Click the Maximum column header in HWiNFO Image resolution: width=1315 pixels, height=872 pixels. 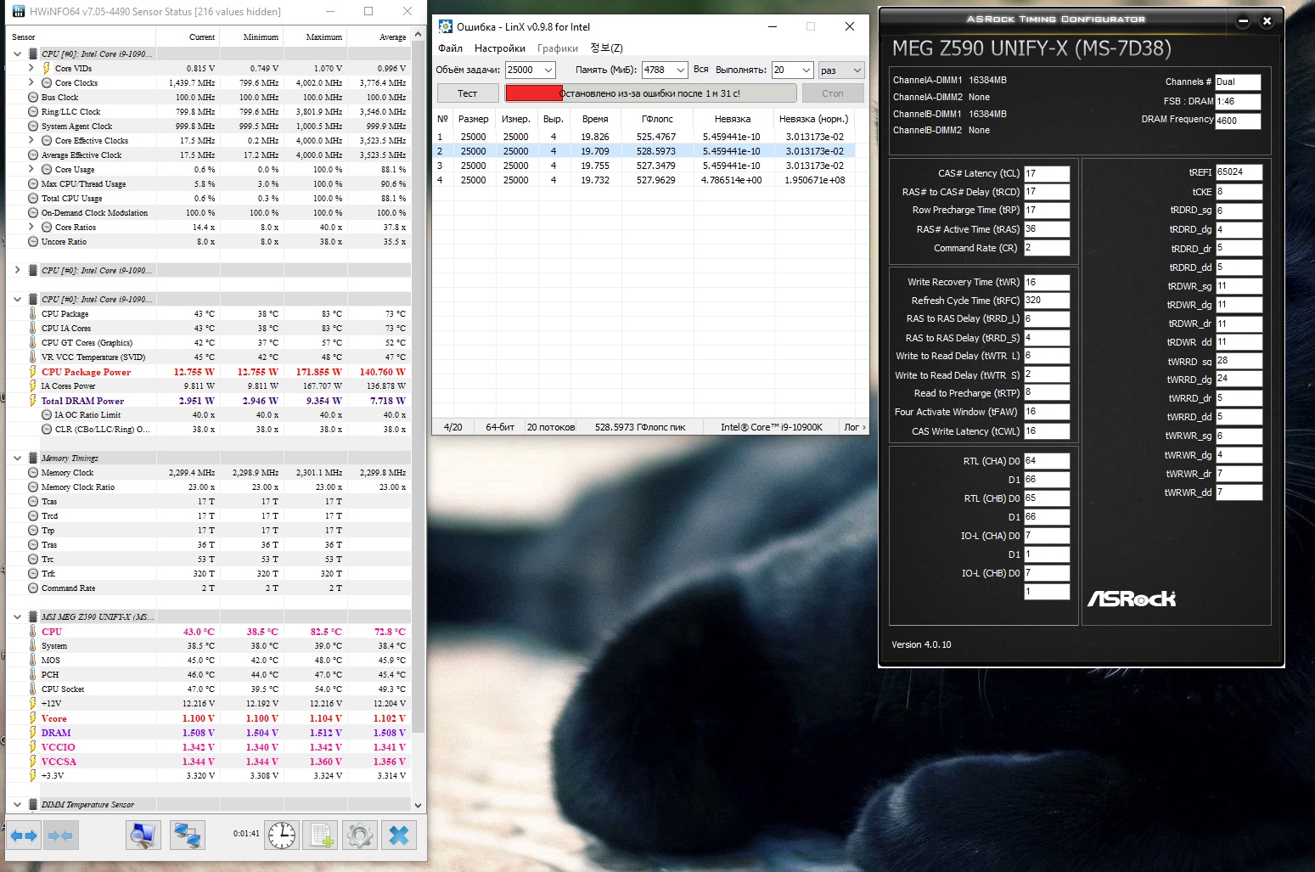(316, 37)
